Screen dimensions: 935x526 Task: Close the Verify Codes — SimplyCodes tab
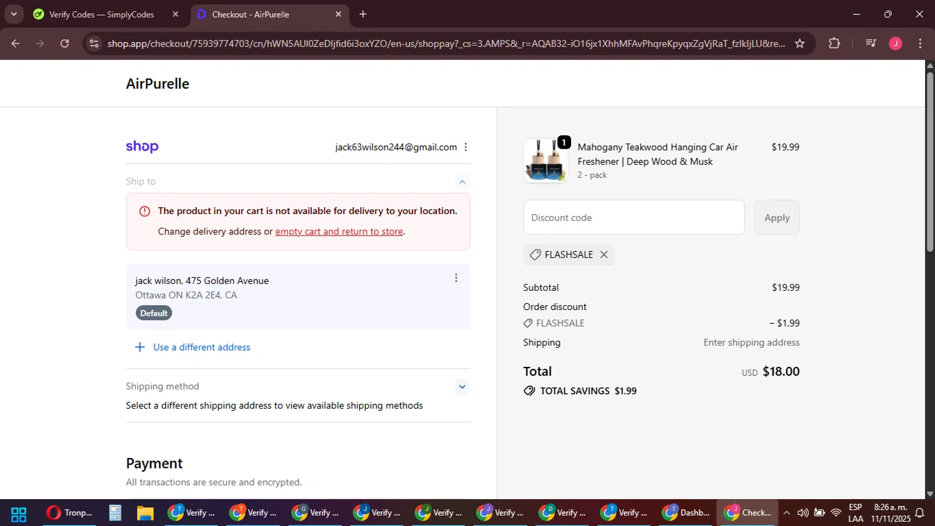pyautogui.click(x=175, y=14)
